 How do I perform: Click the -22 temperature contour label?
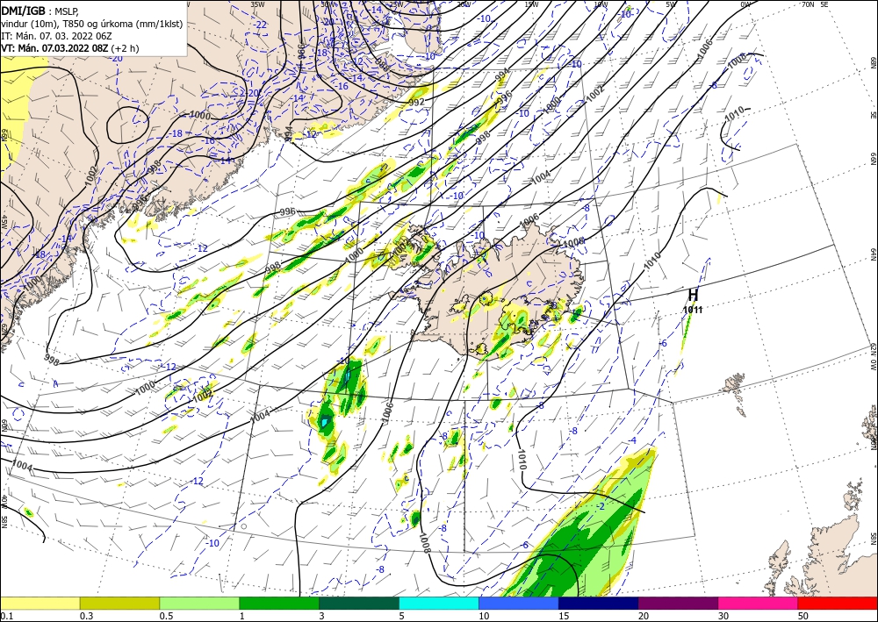click(x=261, y=25)
